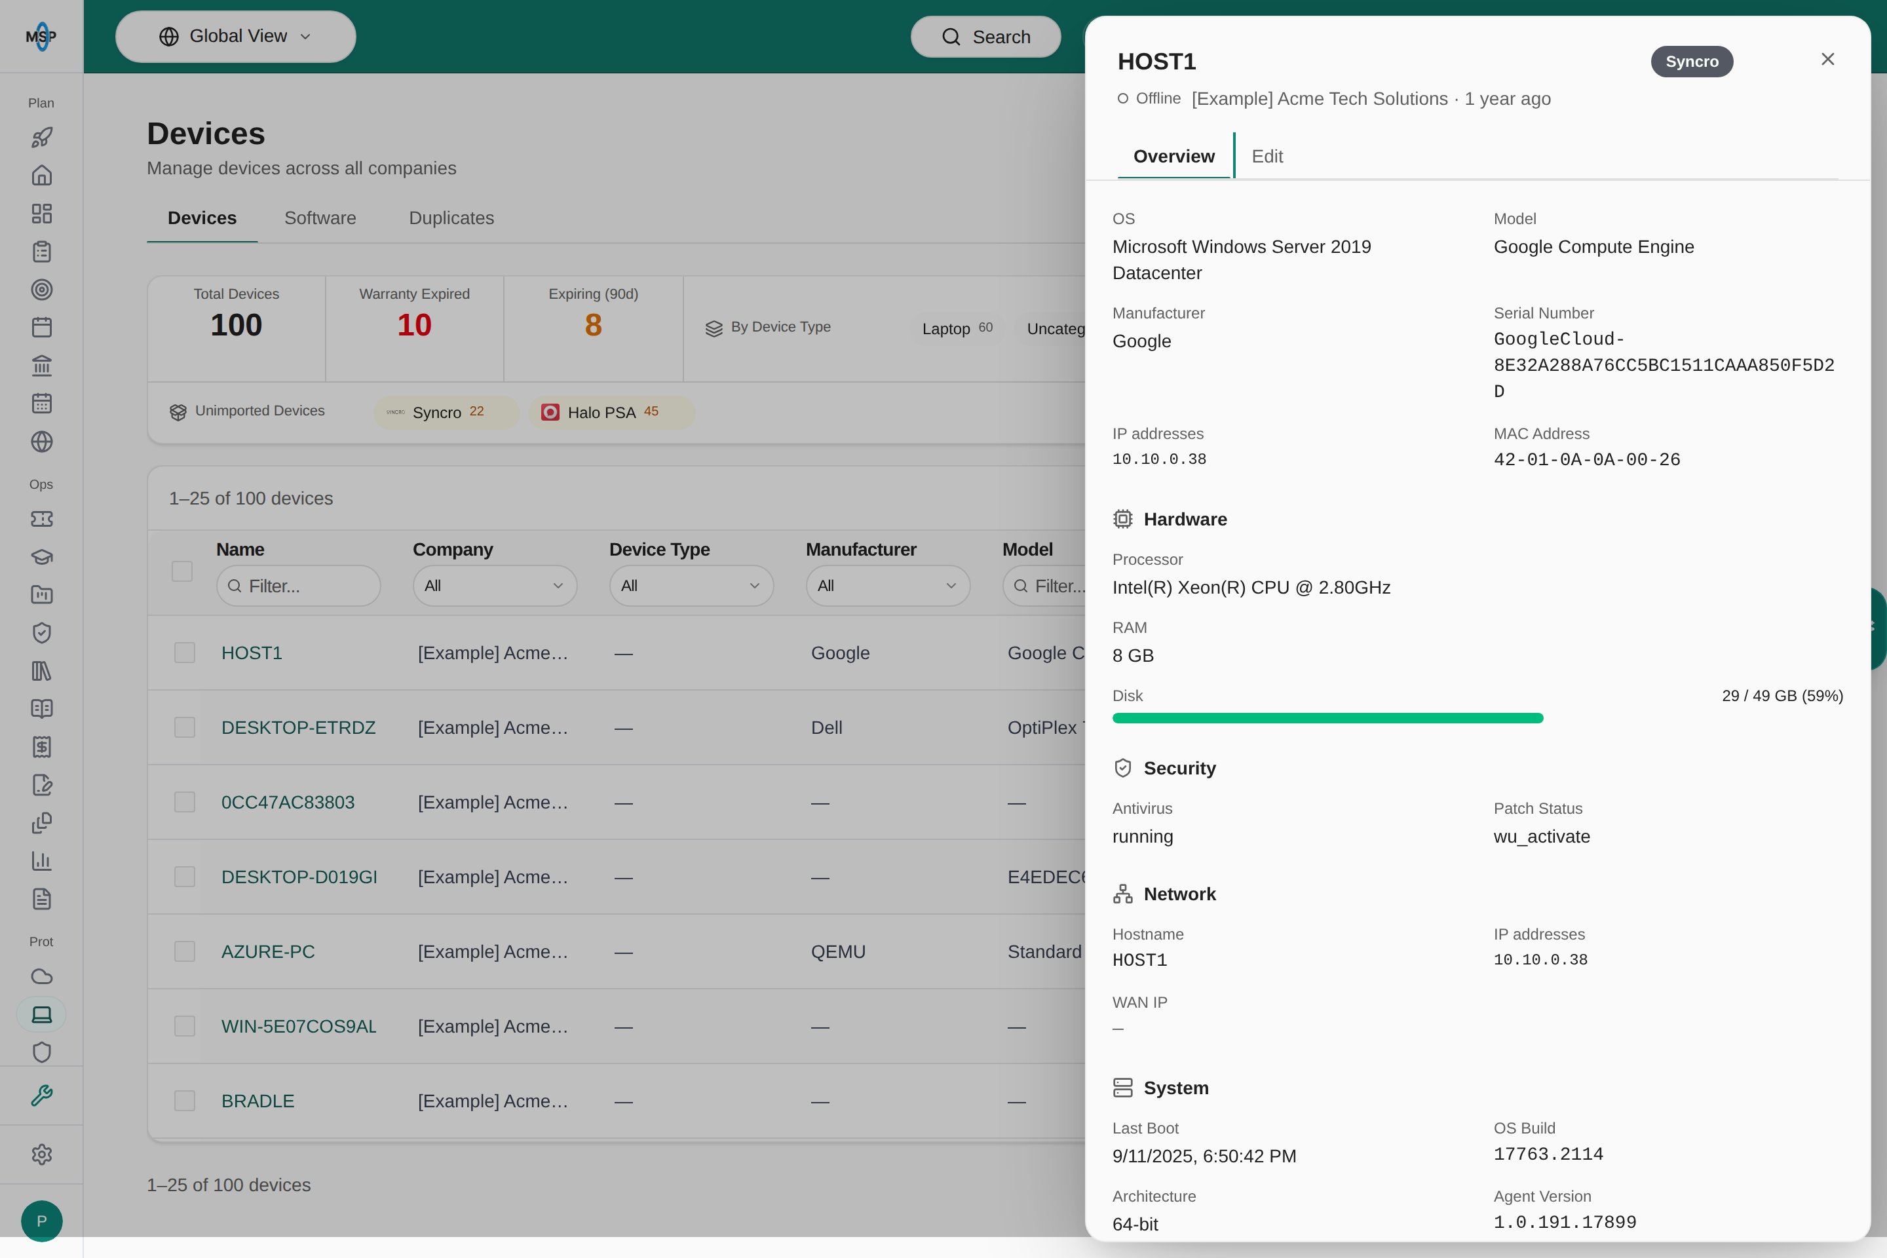Image resolution: width=1887 pixels, height=1258 pixels.
Task: Open the Manufacturer filter dropdown
Action: point(887,586)
